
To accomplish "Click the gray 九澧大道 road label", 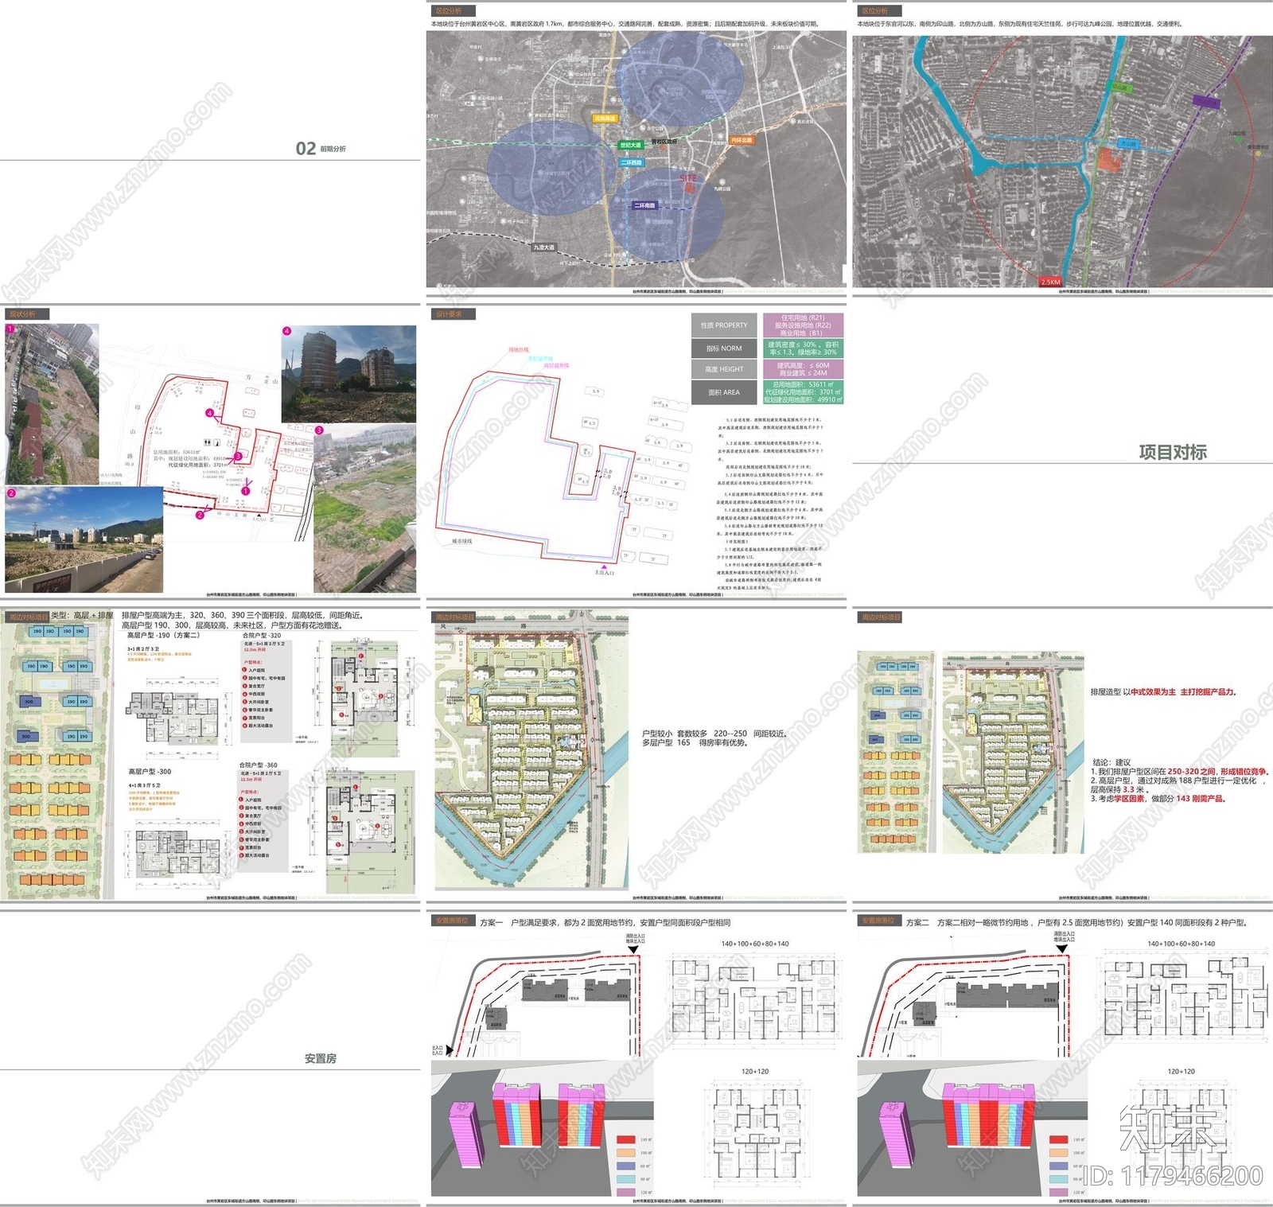I will click(544, 247).
